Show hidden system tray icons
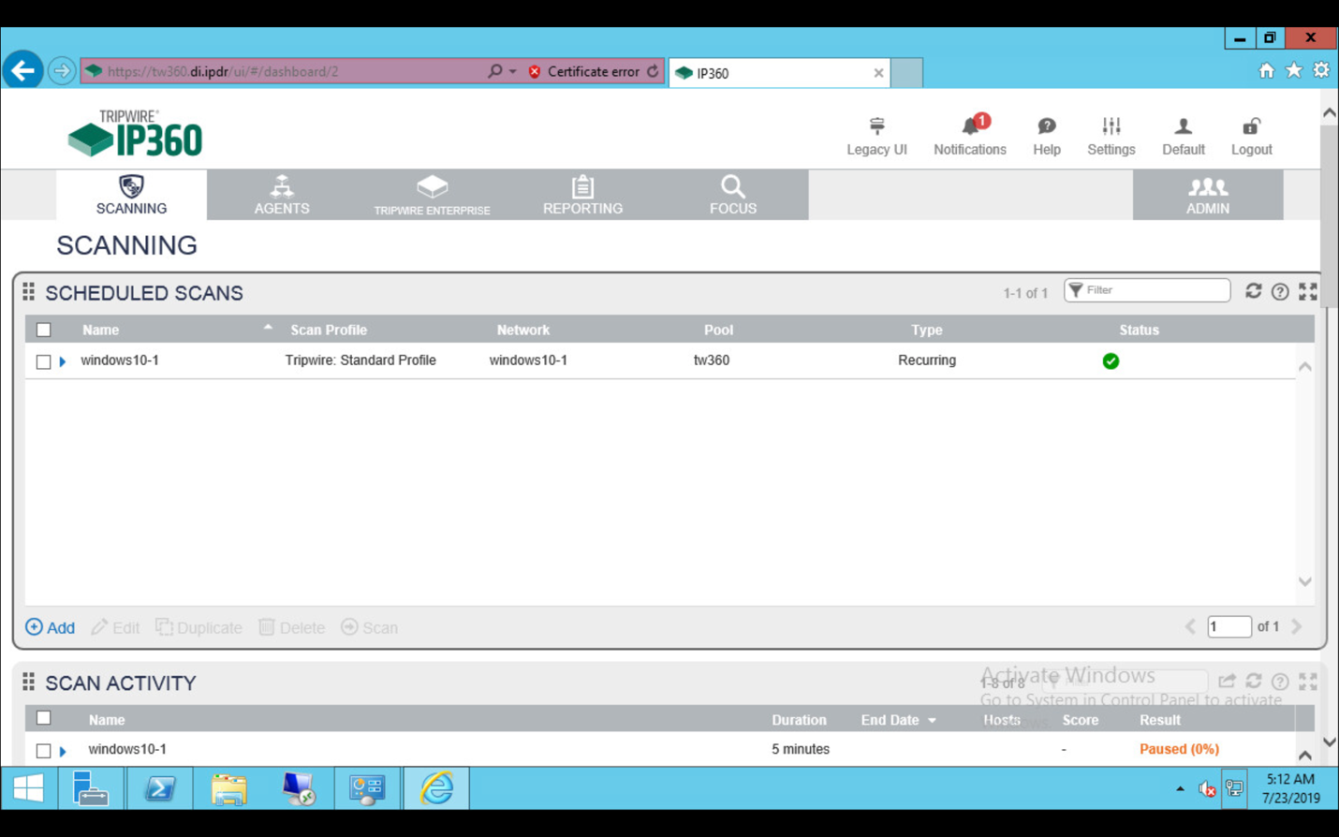Viewport: 1339px width, 837px height. pyautogui.click(x=1180, y=789)
